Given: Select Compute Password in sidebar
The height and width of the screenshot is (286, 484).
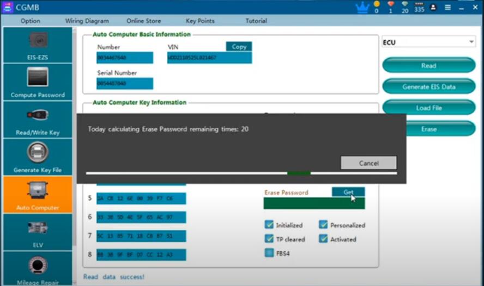Looking at the screenshot, I should click(x=38, y=83).
